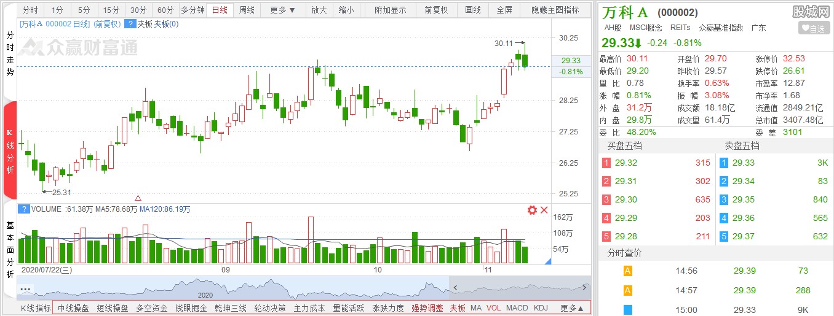This screenshot has height=316, width=834.
Task: Select the KDJ indicator
Action: coord(541,308)
